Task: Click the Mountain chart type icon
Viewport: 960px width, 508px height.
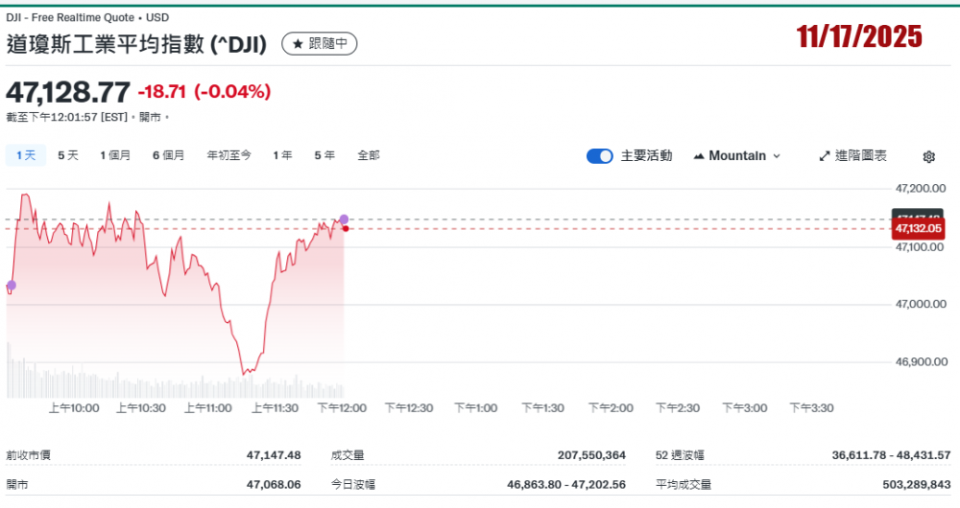Action: (x=698, y=156)
